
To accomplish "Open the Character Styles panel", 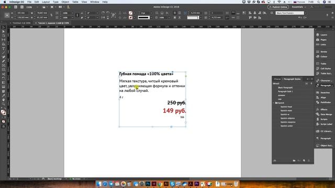I will pyautogui.click(x=323, y=80).
